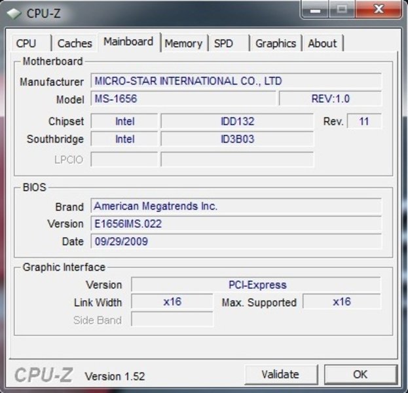Click the CPU-Z title bar icon
Viewport: 408px width, 393px height.
point(14,13)
